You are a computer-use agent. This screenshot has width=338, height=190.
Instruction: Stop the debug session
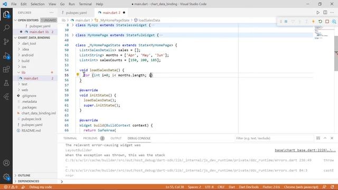[327, 22]
